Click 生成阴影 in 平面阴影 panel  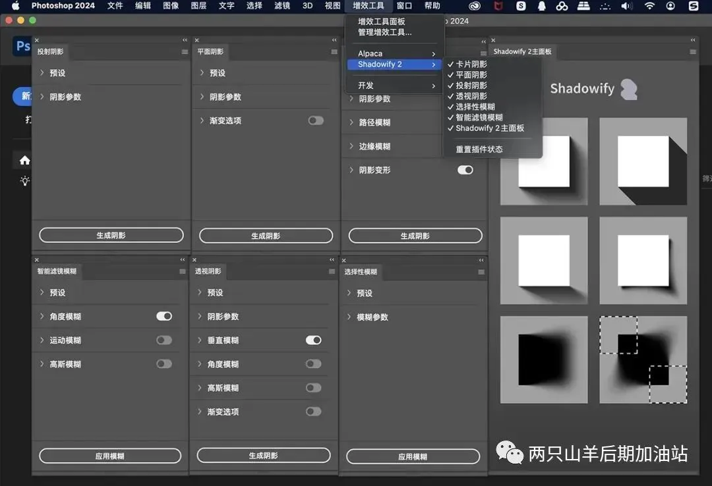click(266, 236)
